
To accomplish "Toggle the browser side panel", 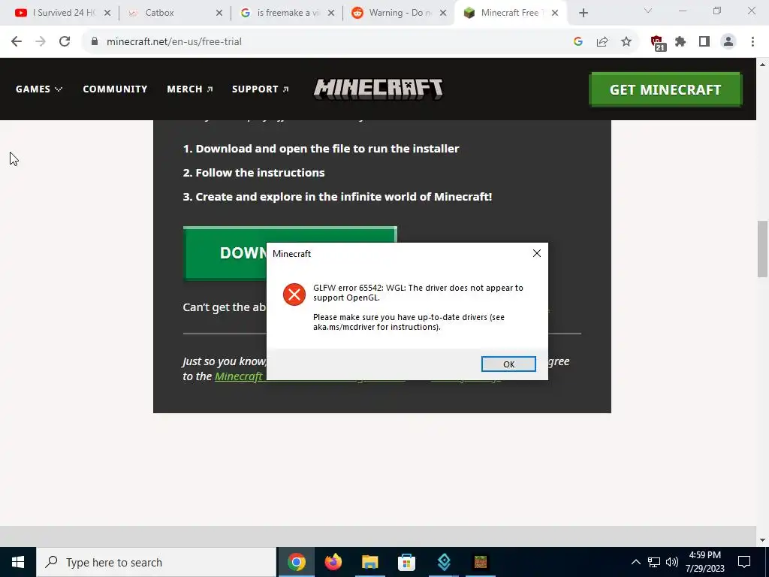I will 704,42.
